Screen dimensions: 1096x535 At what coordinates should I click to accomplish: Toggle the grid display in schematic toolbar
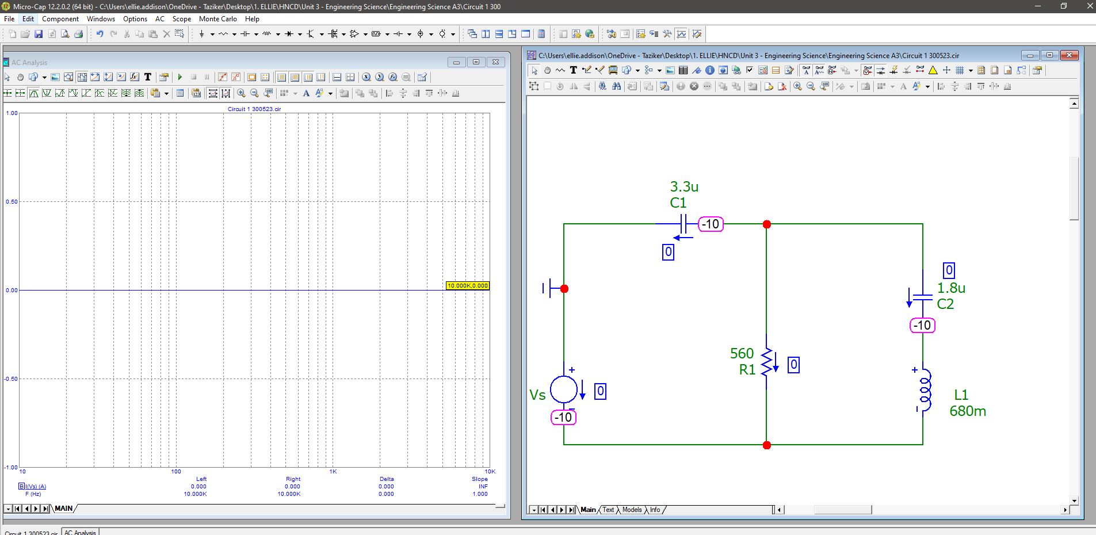tap(960, 70)
